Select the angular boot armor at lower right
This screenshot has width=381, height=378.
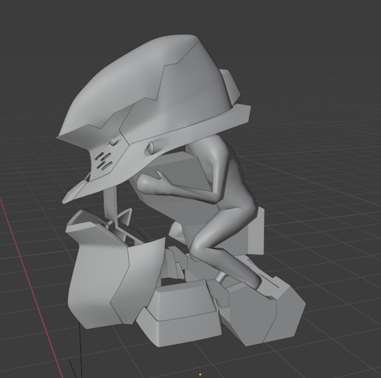point(264,314)
